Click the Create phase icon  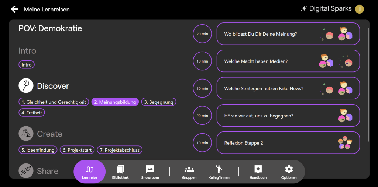pos(26,134)
